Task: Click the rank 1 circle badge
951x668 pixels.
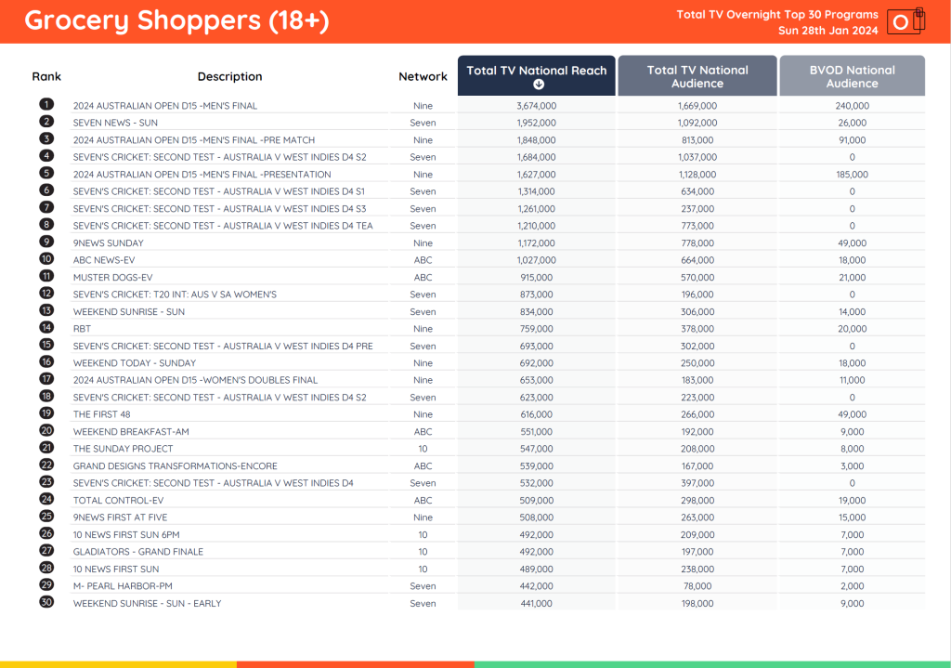Action: (46, 105)
